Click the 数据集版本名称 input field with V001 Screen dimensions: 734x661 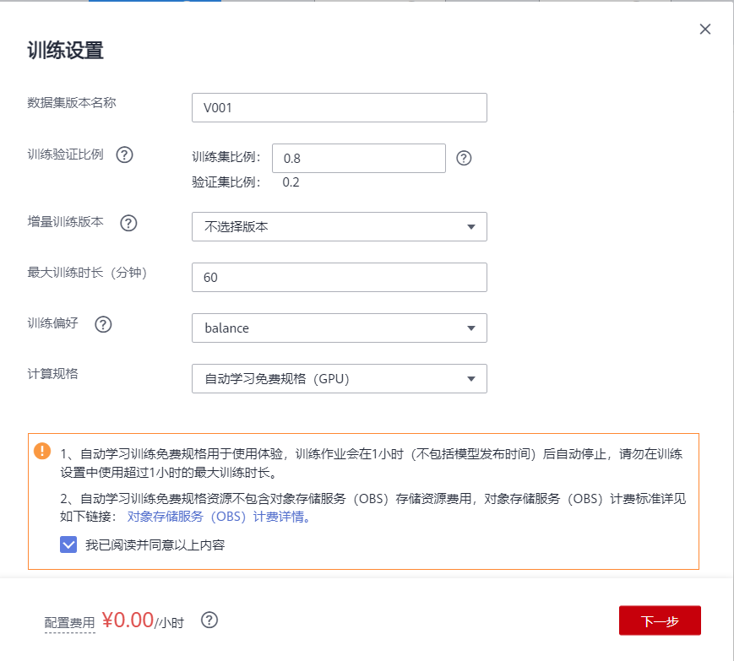(x=340, y=107)
